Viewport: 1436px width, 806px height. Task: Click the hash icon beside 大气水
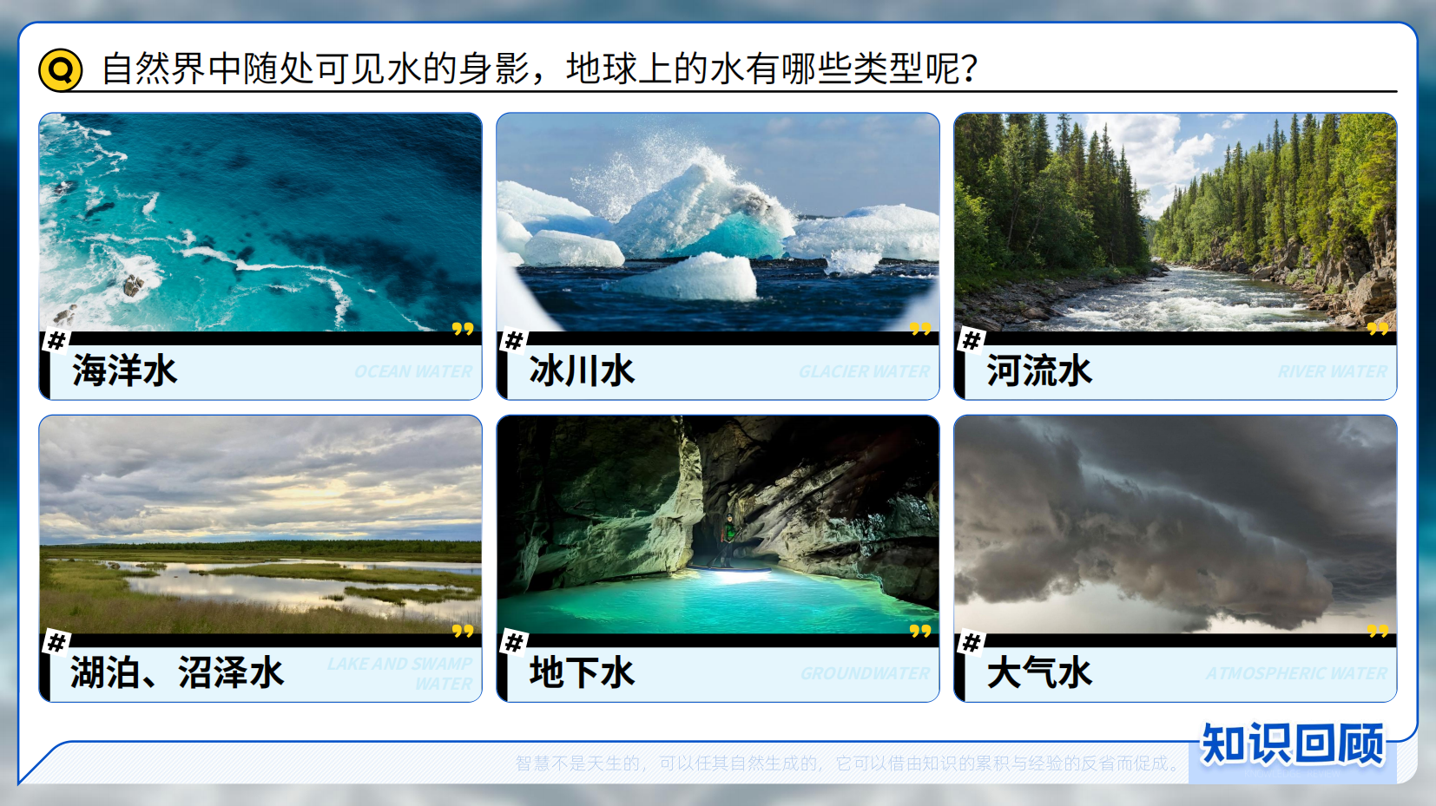click(972, 643)
